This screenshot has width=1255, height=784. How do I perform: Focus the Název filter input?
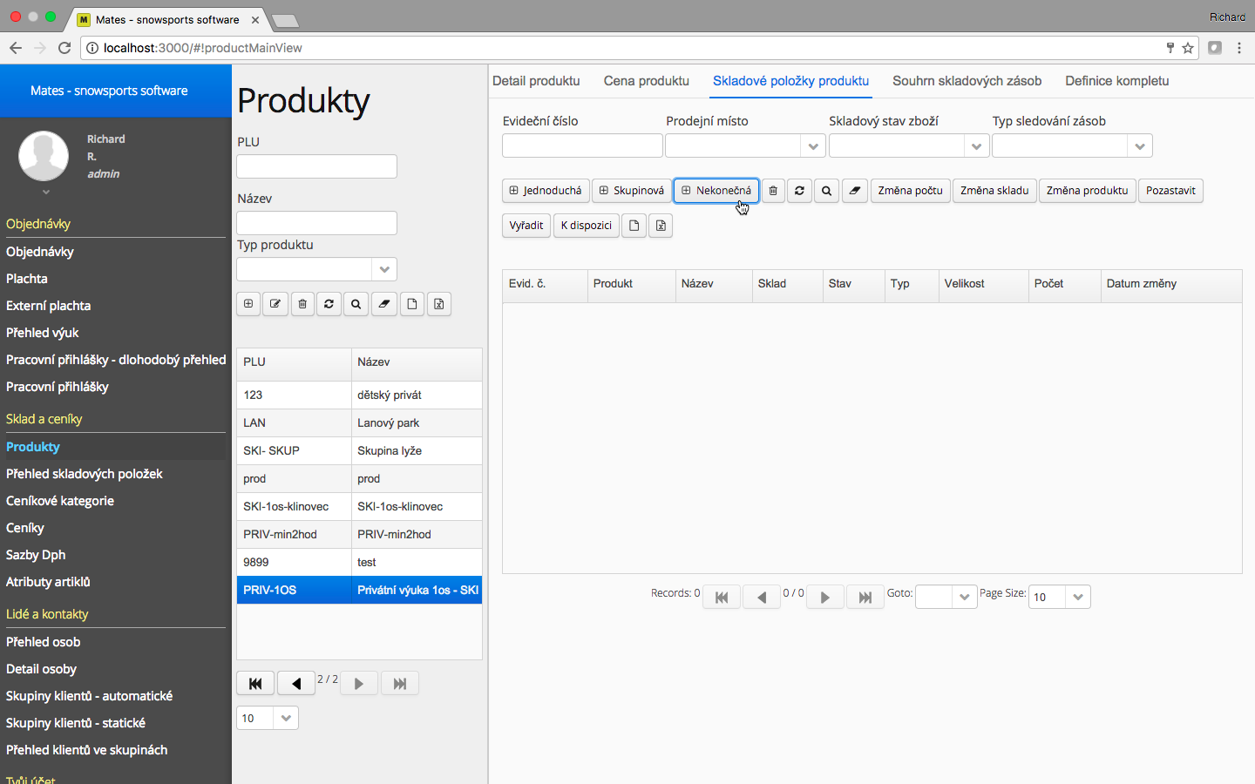coord(317,223)
